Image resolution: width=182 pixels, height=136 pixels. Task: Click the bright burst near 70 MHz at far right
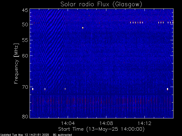(x=167, y=89)
